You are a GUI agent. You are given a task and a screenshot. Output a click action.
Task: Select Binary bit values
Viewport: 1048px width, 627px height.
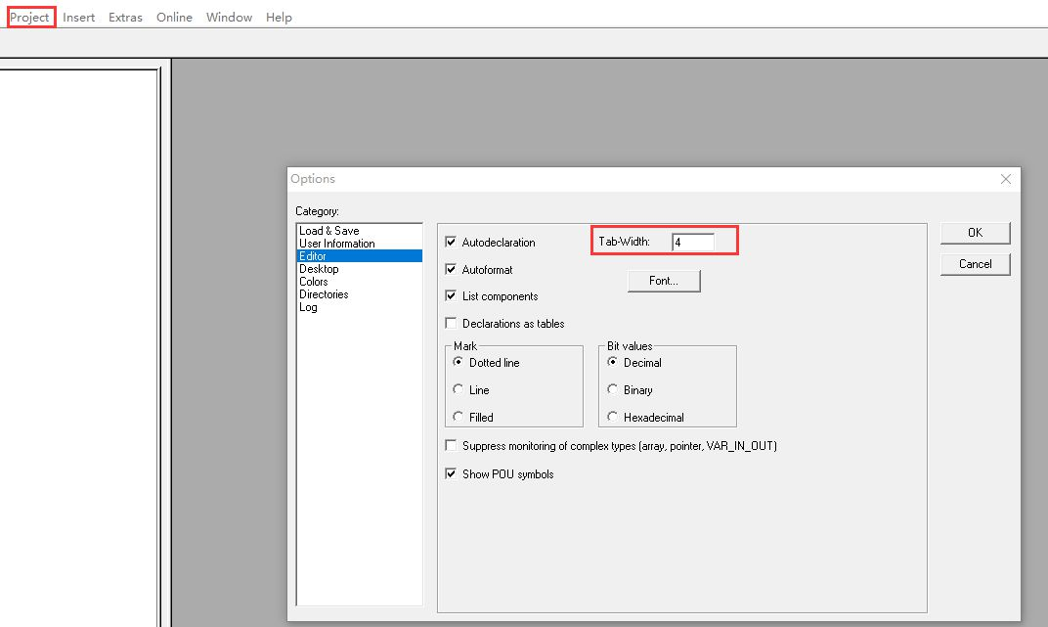[612, 389]
